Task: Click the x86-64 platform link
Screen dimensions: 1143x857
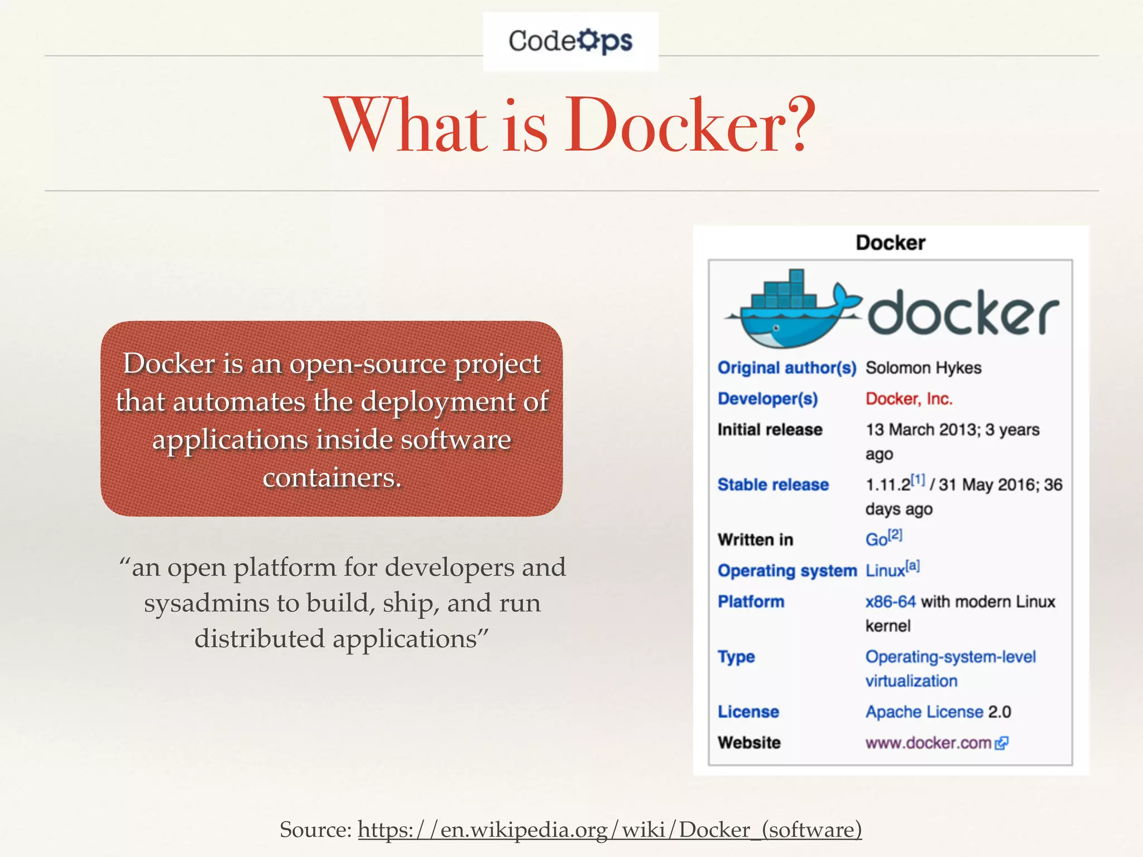Action: point(890,601)
